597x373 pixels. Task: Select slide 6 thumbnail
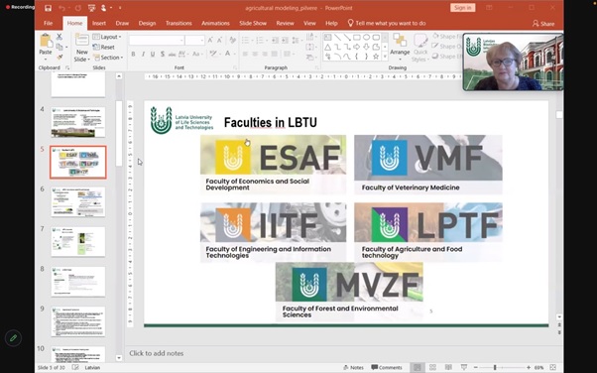pyautogui.click(x=78, y=201)
